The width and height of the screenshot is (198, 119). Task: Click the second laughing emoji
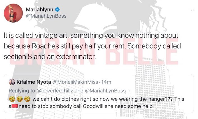tap(20, 99)
